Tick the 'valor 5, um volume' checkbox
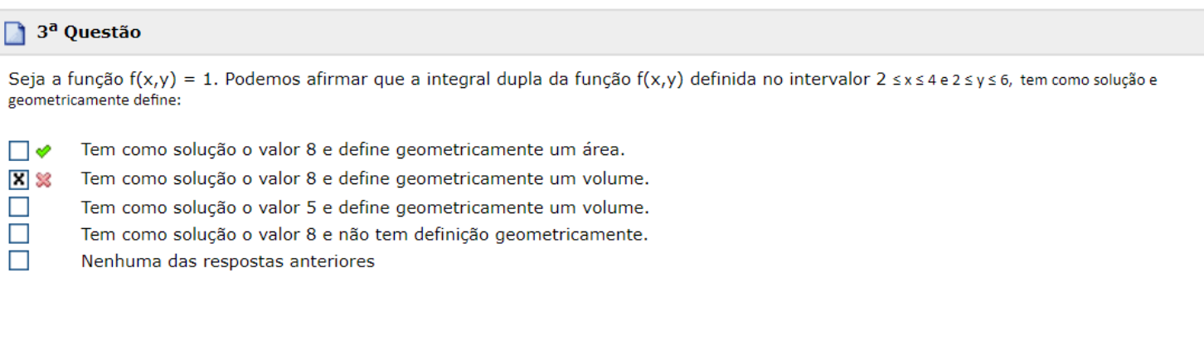The image size is (1204, 341). click(18, 207)
